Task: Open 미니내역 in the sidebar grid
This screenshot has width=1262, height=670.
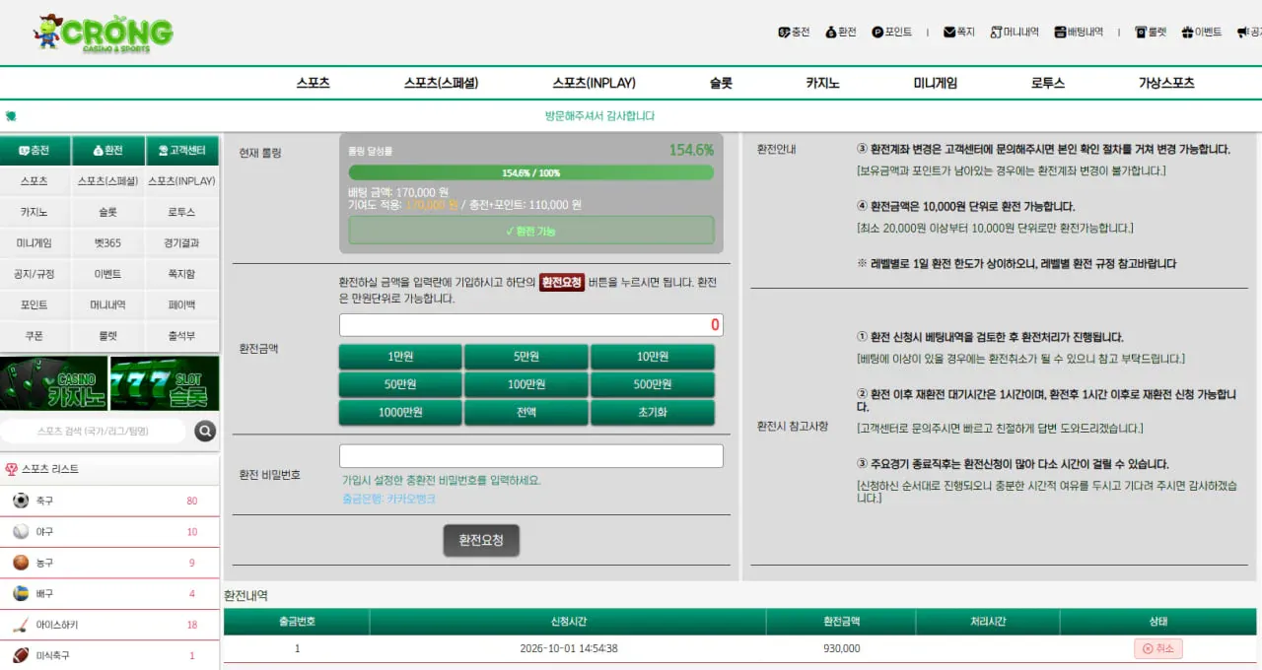Action: click(107, 304)
